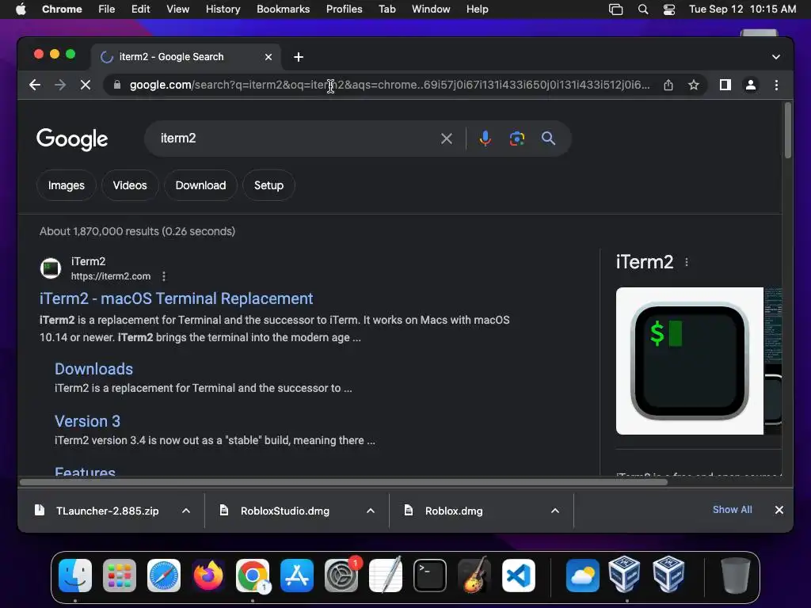Open the Chrome profile avatar icon
The height and width of the screenshot is (608, 811).
751,85
